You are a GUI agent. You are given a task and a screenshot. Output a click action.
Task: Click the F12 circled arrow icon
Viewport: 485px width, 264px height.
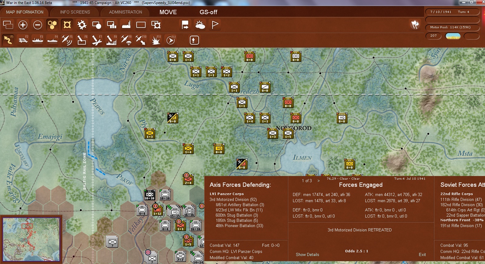point(170,40)
